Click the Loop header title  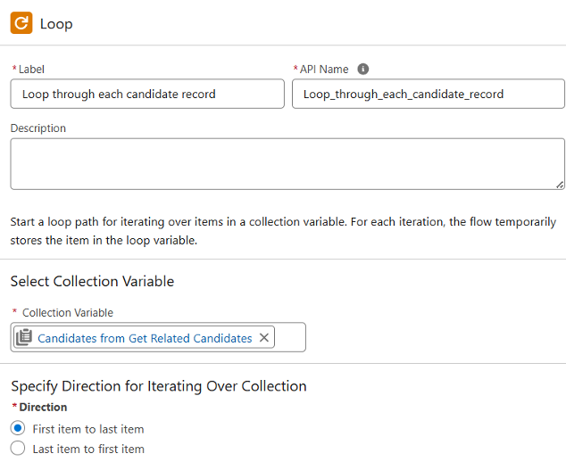56,24
